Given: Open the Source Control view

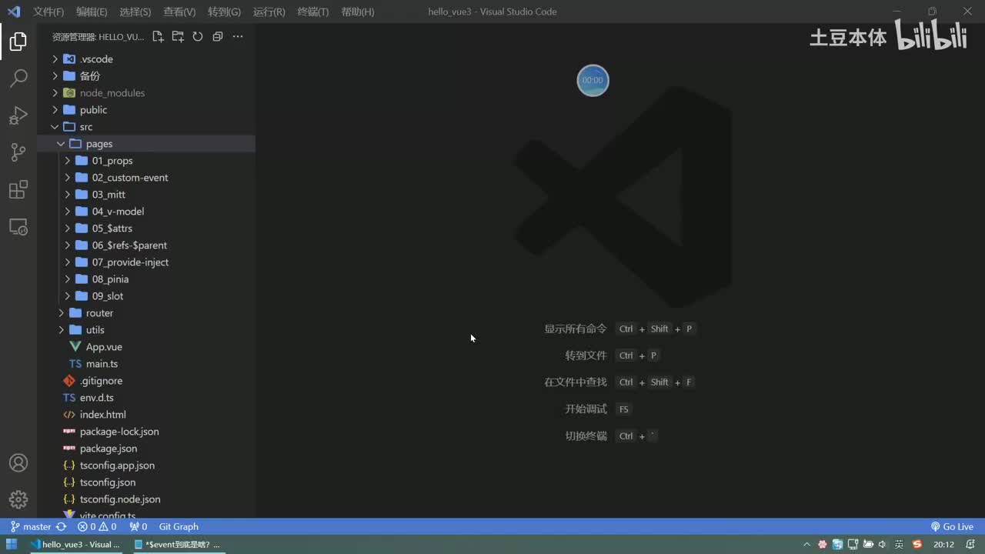Looking at the screenshot, I should point(18,152).
